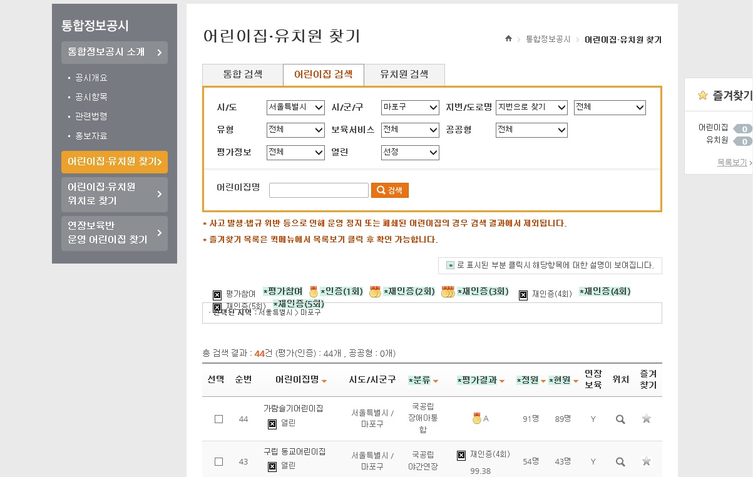Open 관련법령 sidebar link
The width and height of the screenshot is (753, 477).
tap(91, 116)
